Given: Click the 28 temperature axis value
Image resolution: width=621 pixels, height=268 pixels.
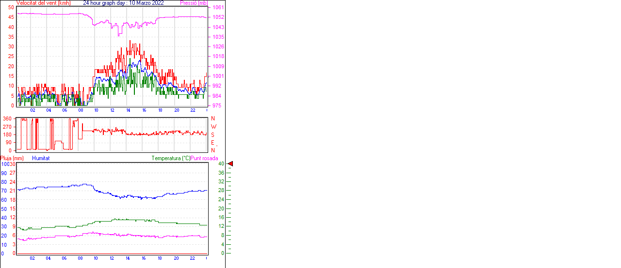Looking at the screenshot, I should click(221, 191).
